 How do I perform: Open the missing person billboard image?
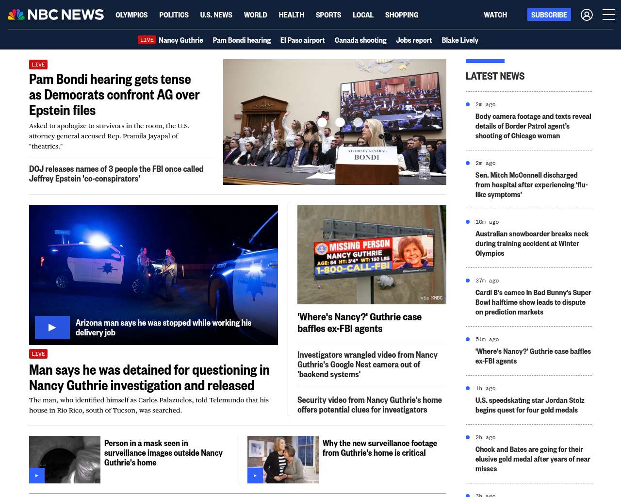click(x=372, y=254)
